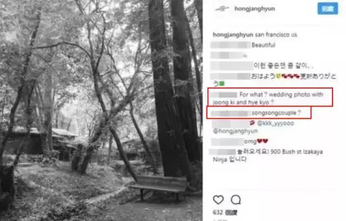
Task: Click blurred commenter name before Korean 이런 comment
Action: point(231,66)
